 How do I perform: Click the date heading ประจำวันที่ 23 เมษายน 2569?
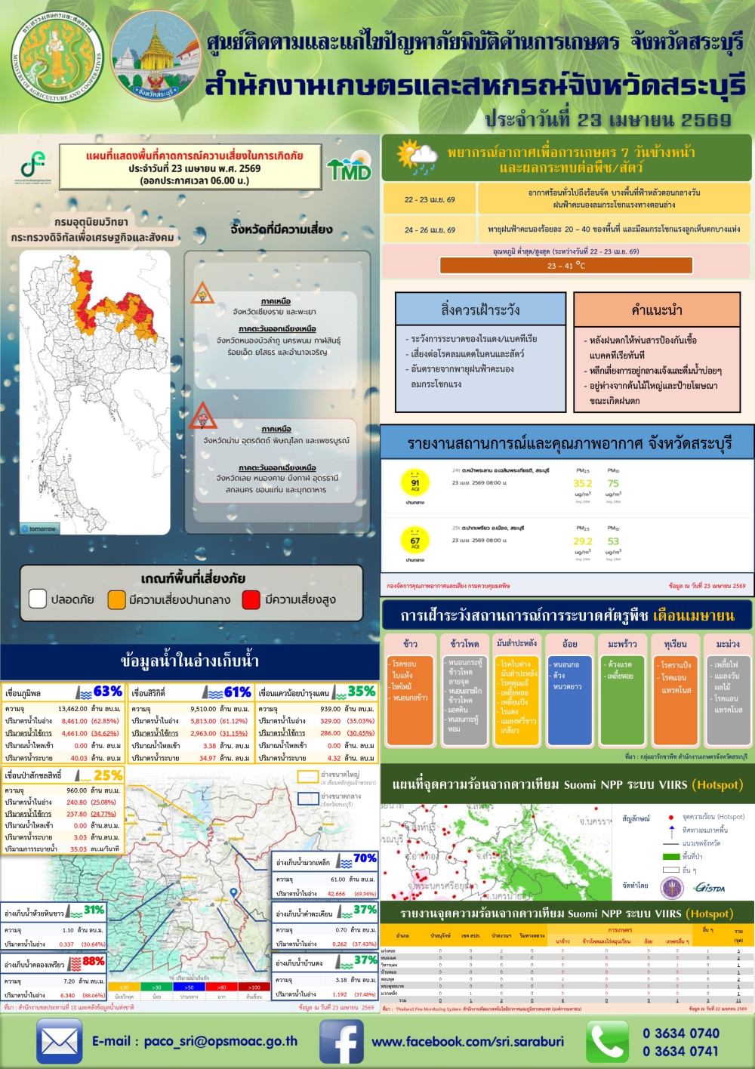coord(609,119)
